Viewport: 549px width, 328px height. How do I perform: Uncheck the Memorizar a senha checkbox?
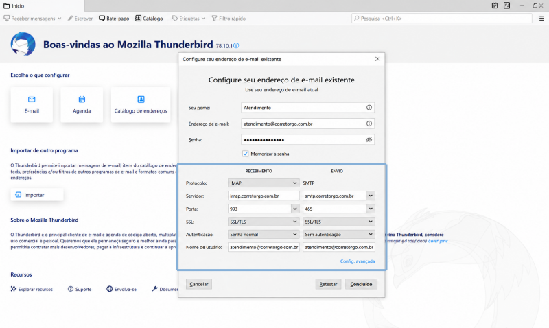pos(246,154)
